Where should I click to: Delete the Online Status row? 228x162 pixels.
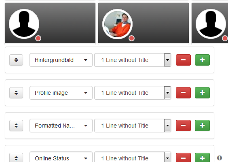tap(183, 158)
